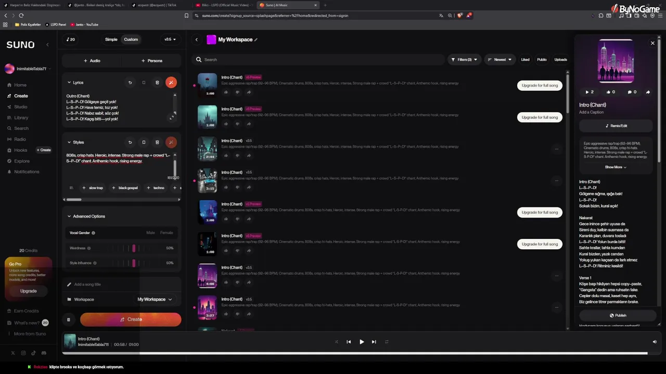The image size is (666, 374).
Task: Open the My Workspace selector dropdown
Action: pyautogui.click(x=155, y=299)
